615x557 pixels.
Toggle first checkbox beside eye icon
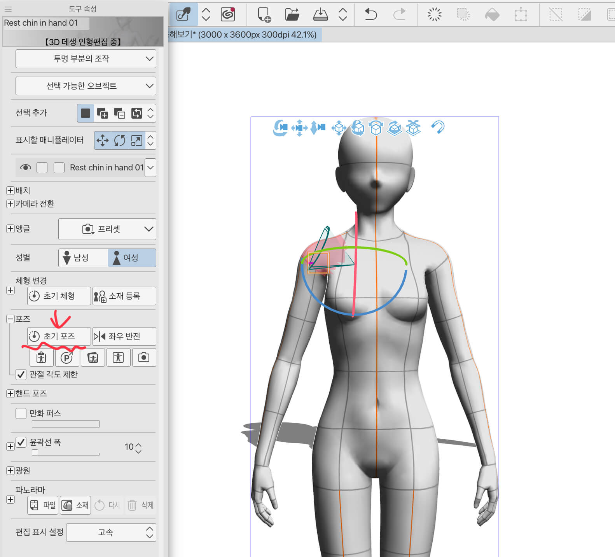point(42,168)
